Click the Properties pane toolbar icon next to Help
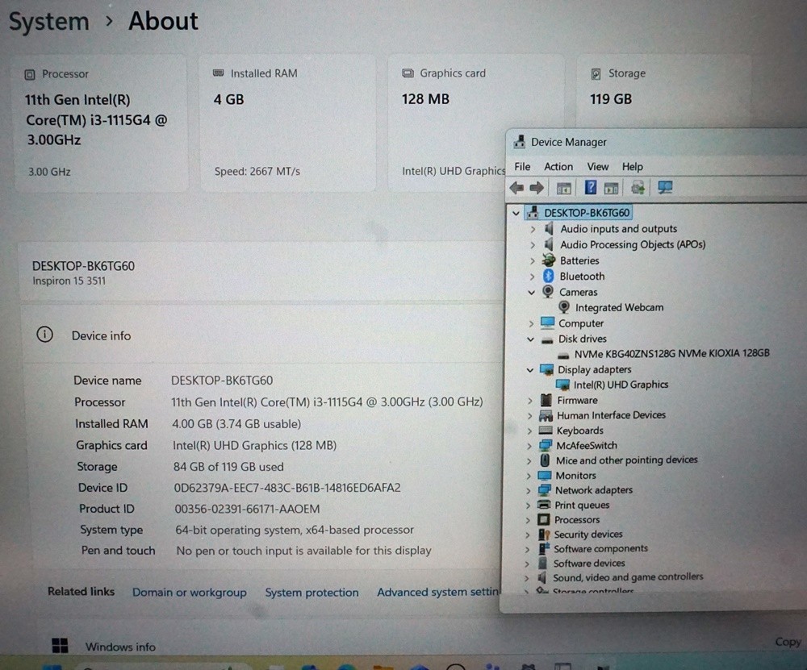 pos(611,188)
